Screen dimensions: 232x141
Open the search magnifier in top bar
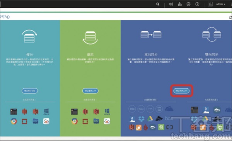[x=158, y=4]
